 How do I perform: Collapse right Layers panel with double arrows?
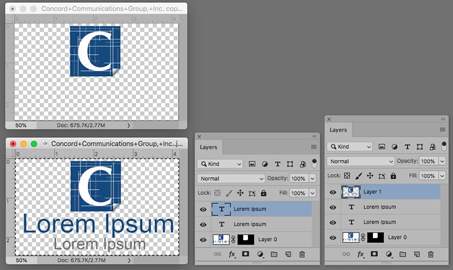pyautogui.click(x=443, y=119)
